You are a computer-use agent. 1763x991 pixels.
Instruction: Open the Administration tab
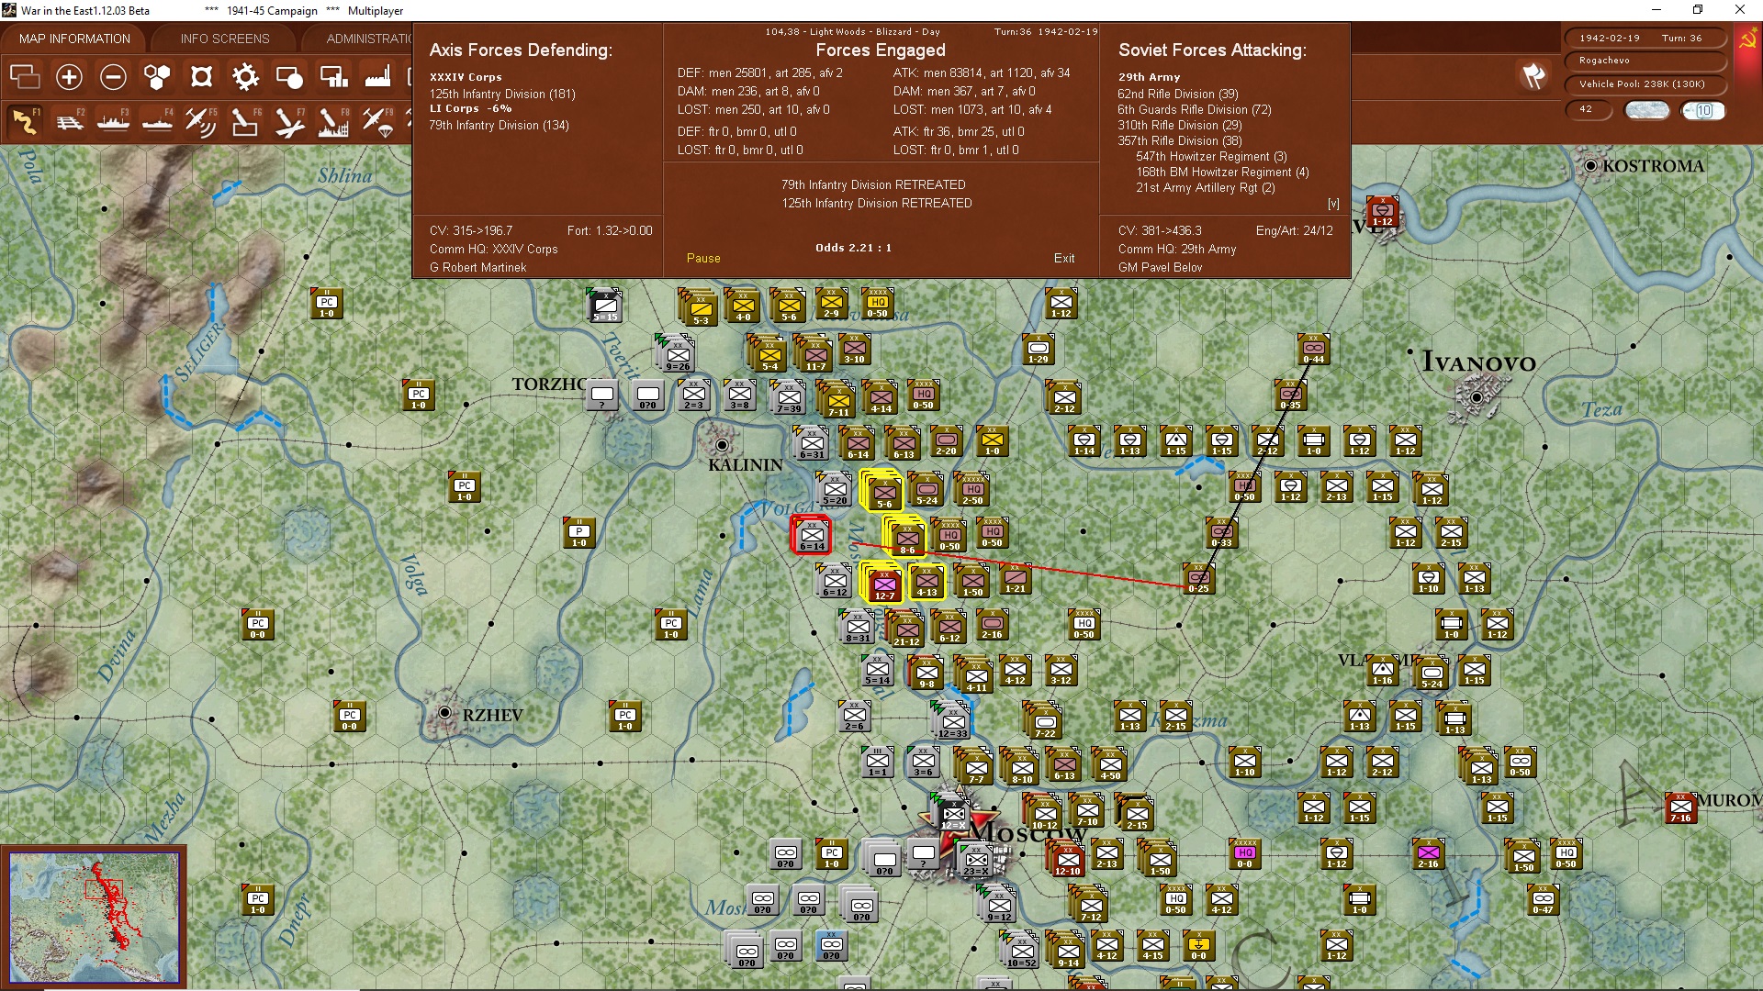click(x=367, y=39)
